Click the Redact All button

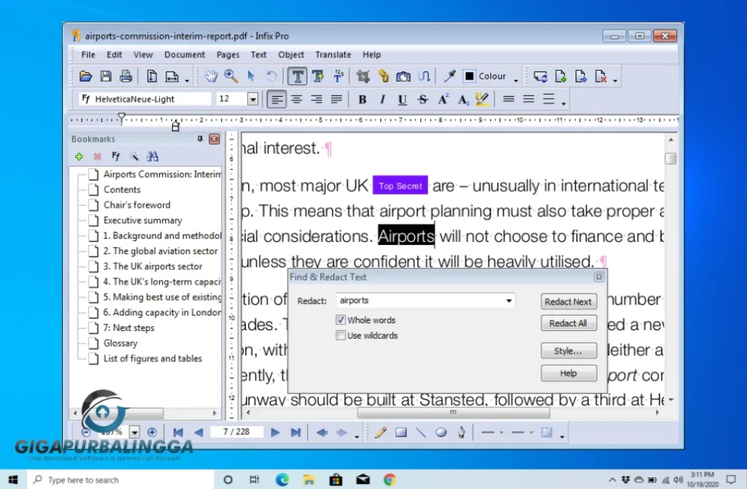coord(568,323)
